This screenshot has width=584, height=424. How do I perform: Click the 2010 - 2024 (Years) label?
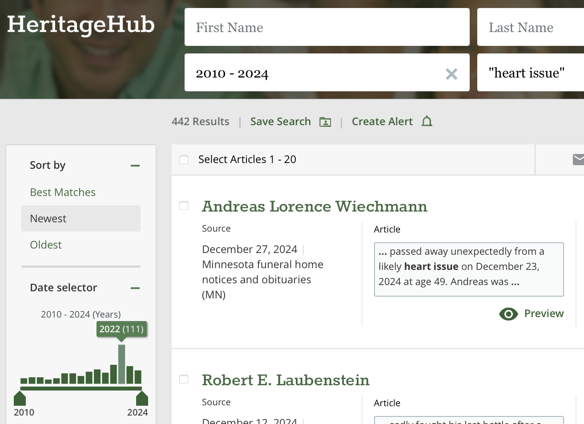click(81, 314)
